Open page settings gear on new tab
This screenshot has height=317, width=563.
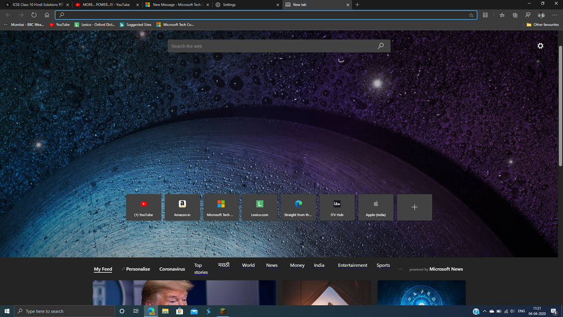540,46
